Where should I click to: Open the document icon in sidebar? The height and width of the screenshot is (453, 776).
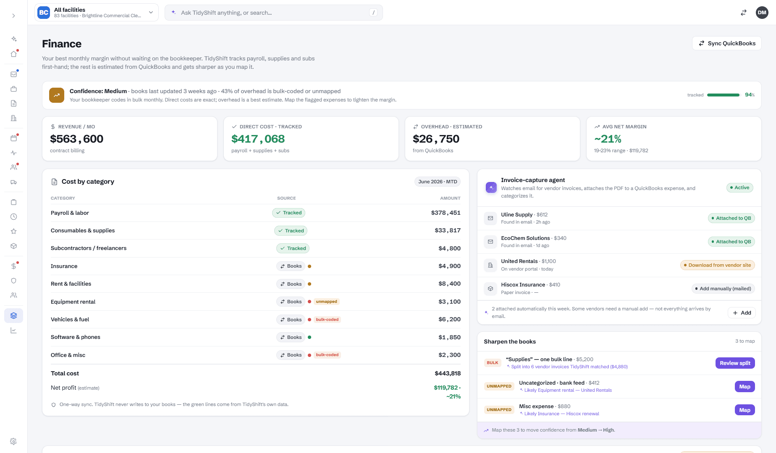(x=13, y=104)
